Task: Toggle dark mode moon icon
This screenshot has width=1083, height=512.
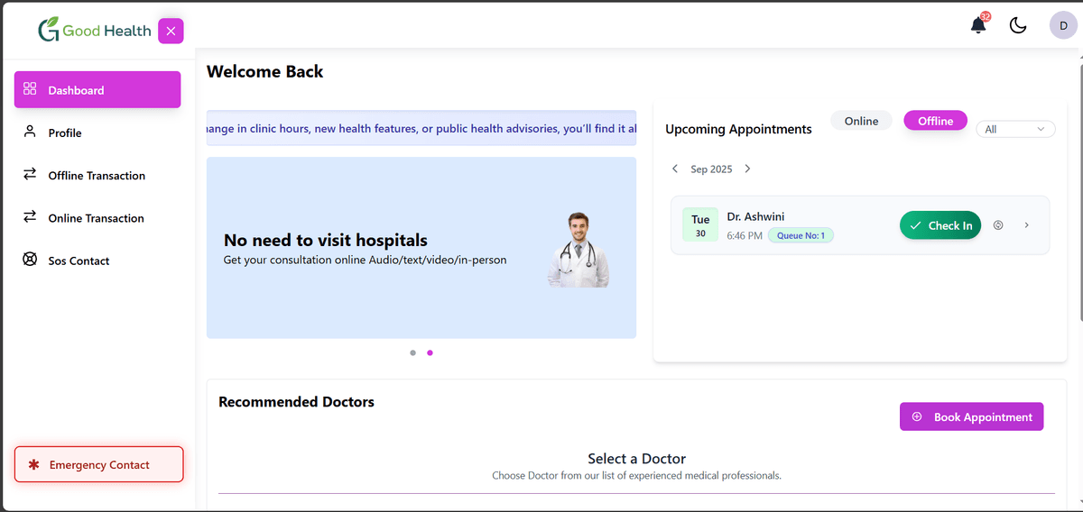Action: [1018, 25]
